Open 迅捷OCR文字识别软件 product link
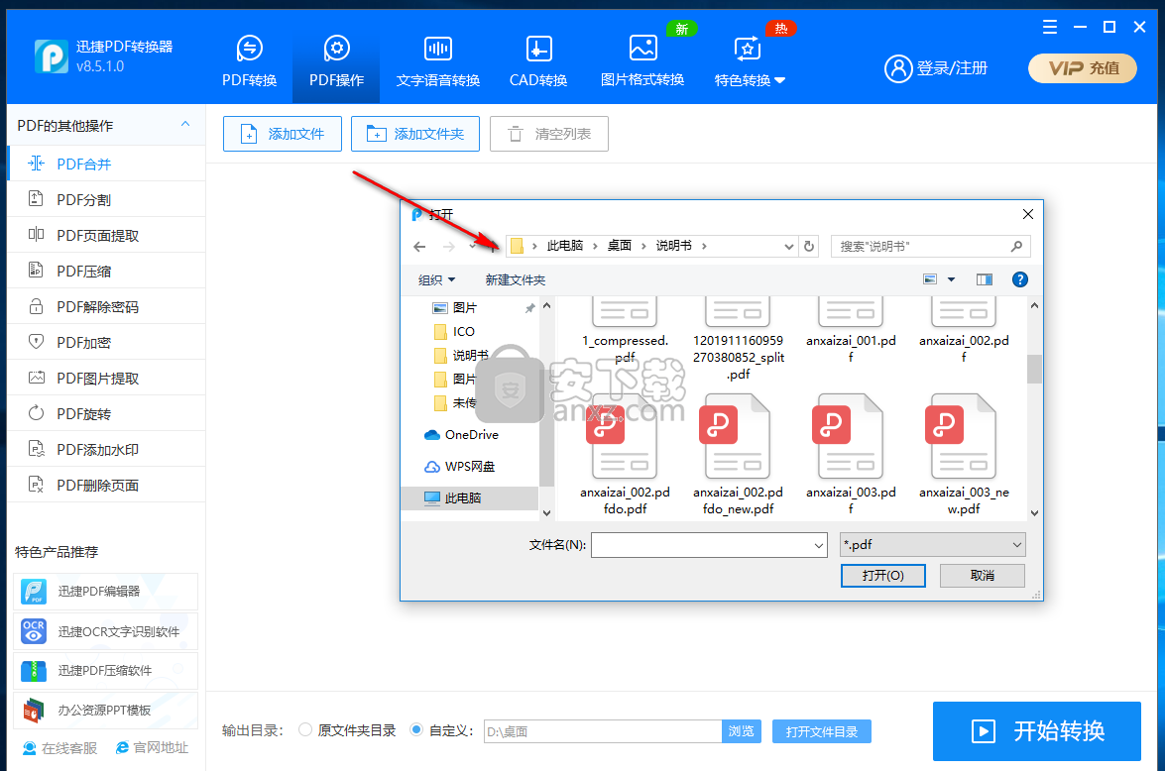The height and width of the screenshot is (771, 1165). click(x=105, y=631)
